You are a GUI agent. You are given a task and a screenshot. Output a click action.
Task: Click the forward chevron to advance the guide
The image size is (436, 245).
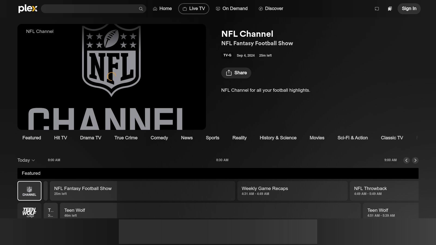click(415, 160)
